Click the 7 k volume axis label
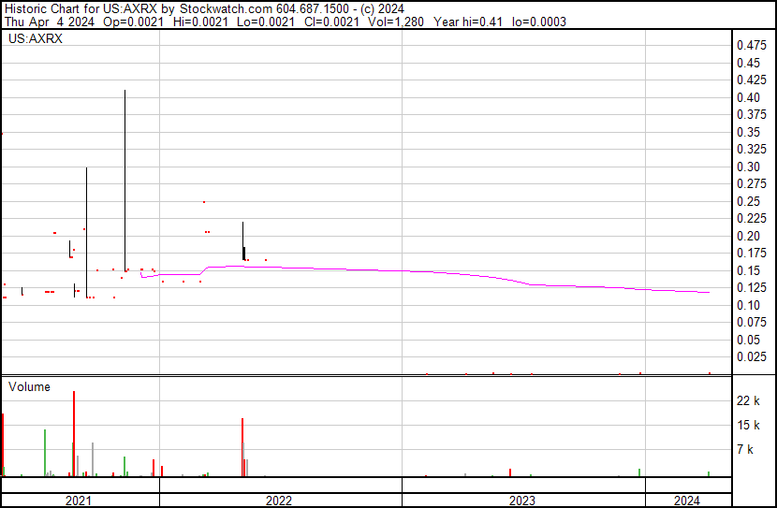 pos(745,449)
